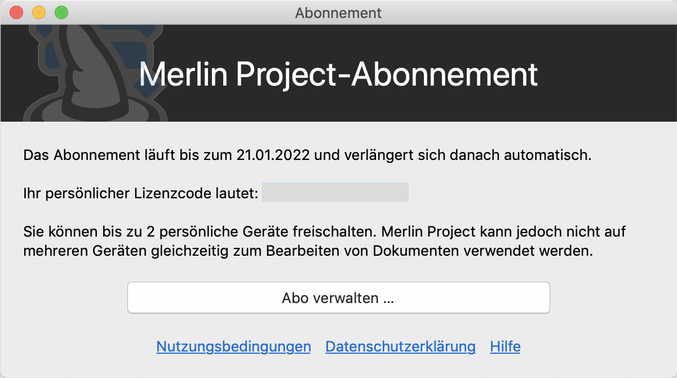This screenshot has width=677, height=378.
Task: Open the Hilfe link
Action: point(505,346)
